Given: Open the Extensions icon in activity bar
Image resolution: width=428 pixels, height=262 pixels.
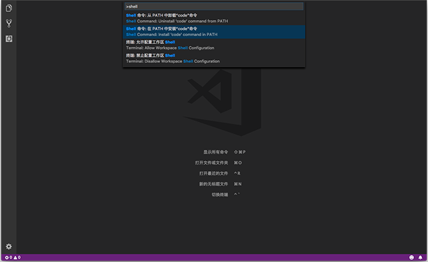Looking at the screenshot, I should tap(9, 39).
